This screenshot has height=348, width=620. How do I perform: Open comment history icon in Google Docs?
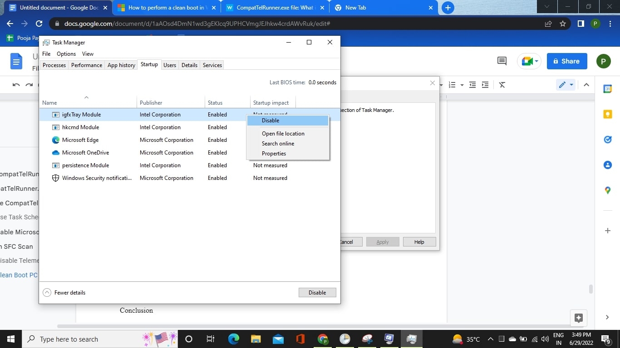(x=502, y=61)
